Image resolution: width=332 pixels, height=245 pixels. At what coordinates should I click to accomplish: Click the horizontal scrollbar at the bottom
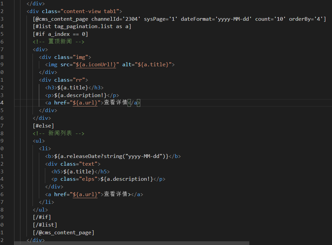132,243
